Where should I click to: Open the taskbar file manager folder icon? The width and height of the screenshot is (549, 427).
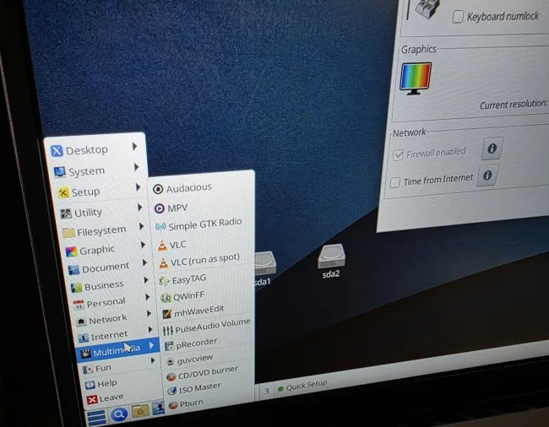(x=140, y=411)
